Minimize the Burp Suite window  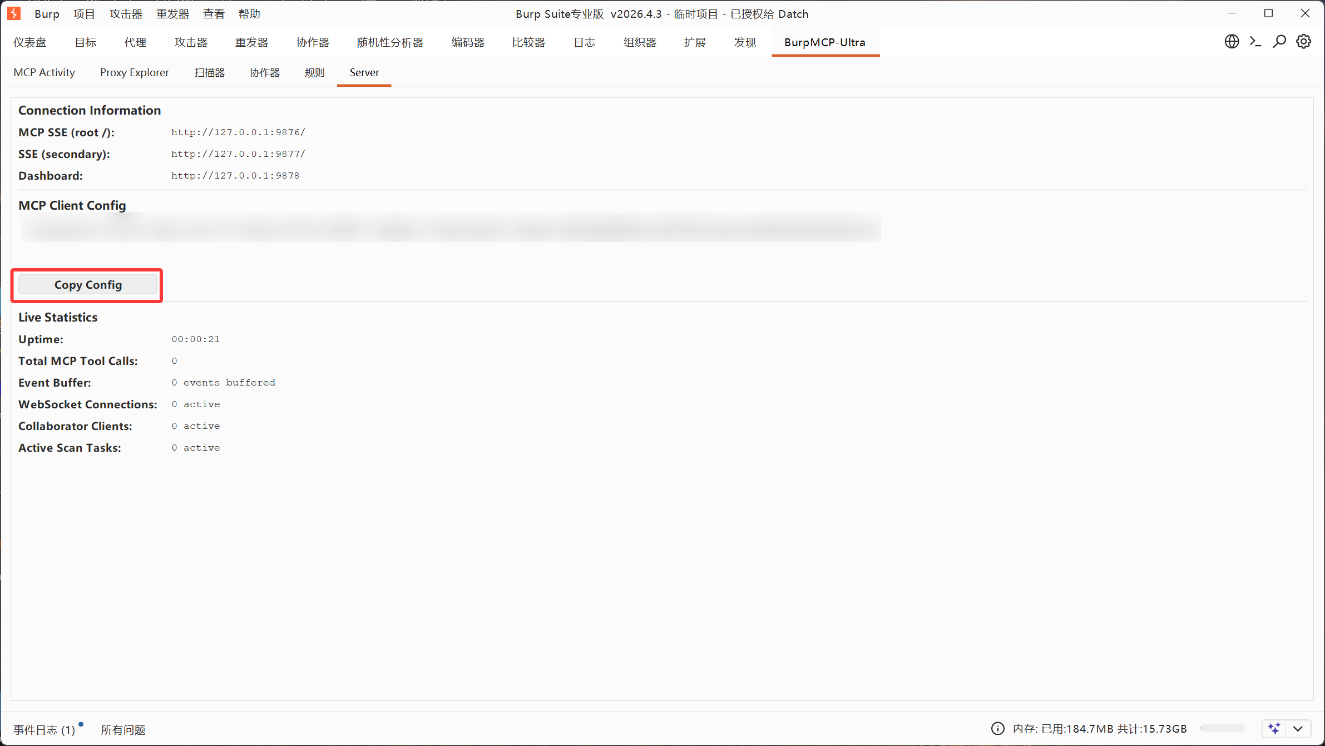click(1232, 13)
